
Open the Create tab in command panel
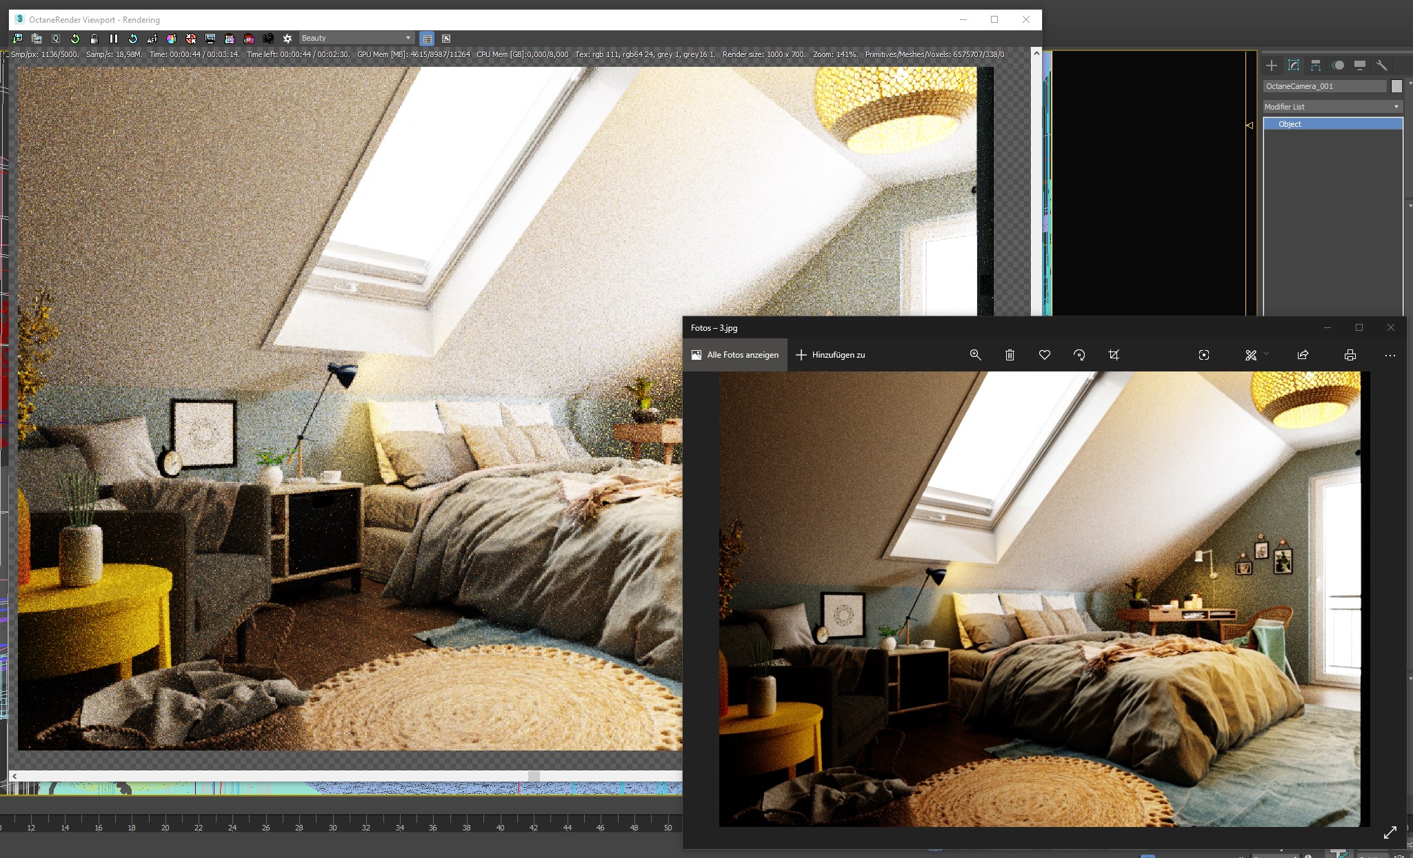[x=1272, y=65]
